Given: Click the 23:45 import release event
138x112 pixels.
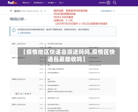Looking at the screenshot, I should click(x=54, y=98).
